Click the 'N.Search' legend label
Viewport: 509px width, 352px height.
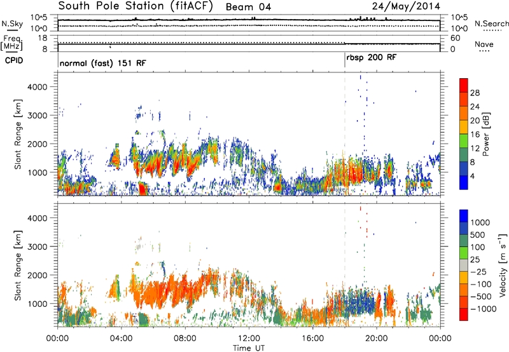[491, 24]
